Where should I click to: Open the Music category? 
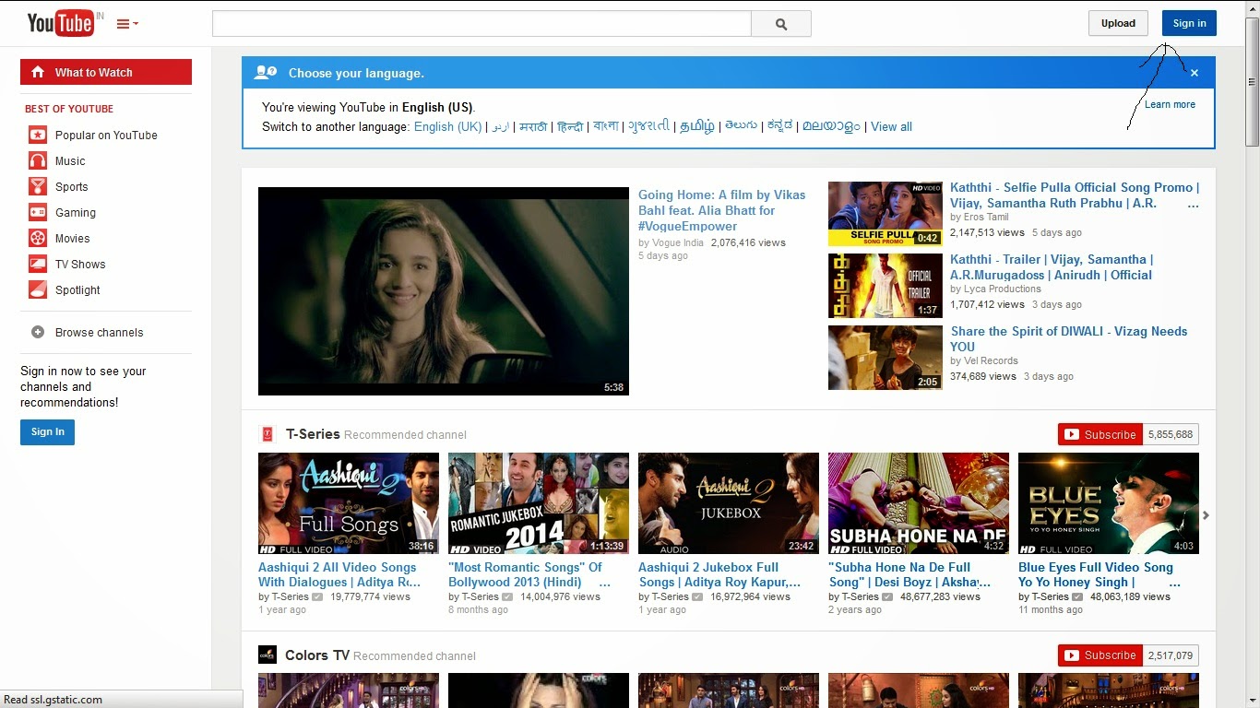click(70, 160)
